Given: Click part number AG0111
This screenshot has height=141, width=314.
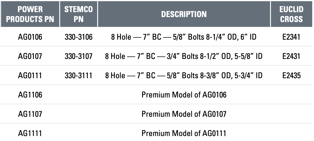Looking at the screenshot, I should coord(30,76).
